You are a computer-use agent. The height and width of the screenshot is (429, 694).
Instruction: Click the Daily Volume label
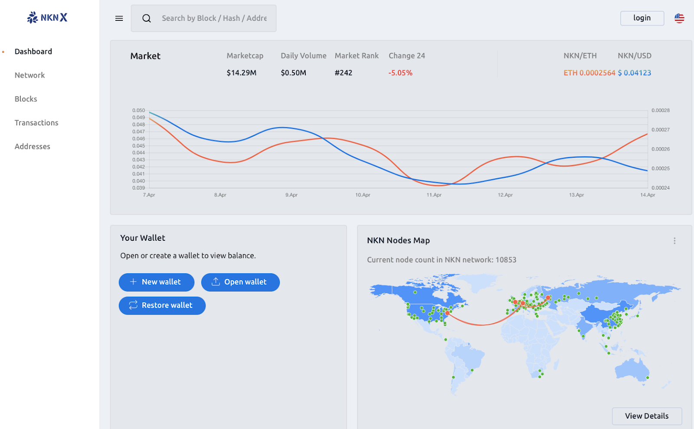(304, 56)
